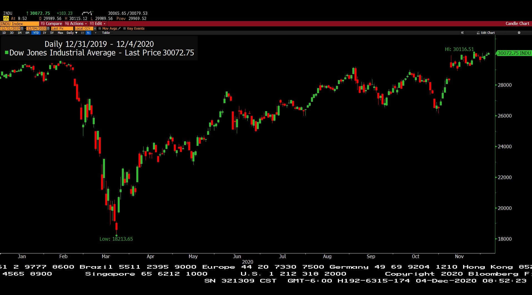Edit the start date field 12/31/2019
Screen dimensions: 532x295
[x=10, y=29]
